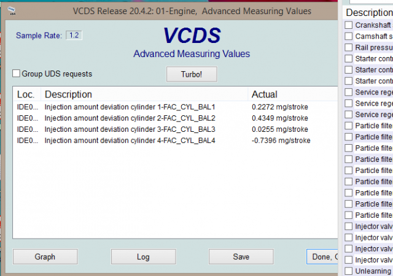Tick the Crankshaft checkbox in the list
393x276 pixels.
349,25
